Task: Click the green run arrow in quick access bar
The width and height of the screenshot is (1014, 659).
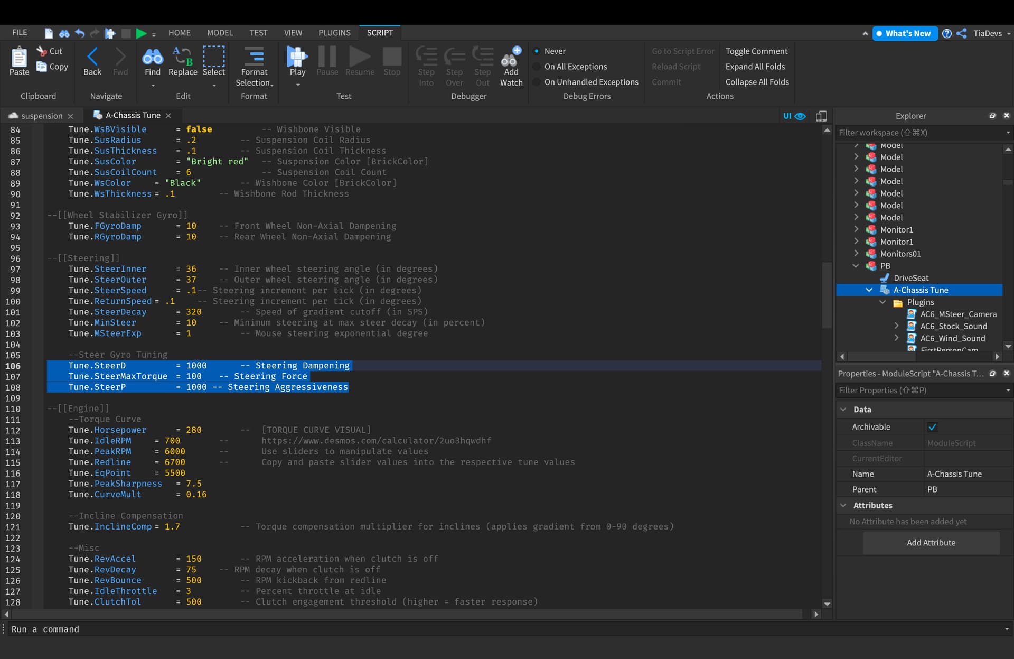Action: point(141,33)
